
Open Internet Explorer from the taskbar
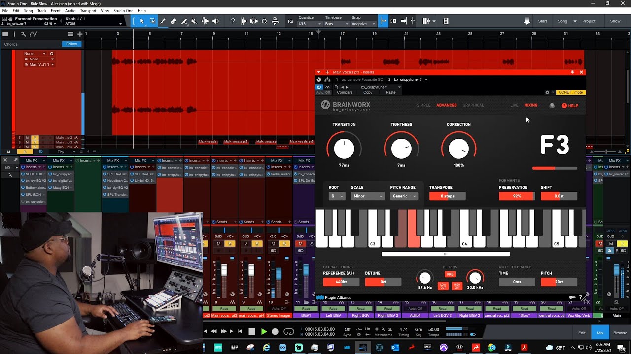coord(266,348)
